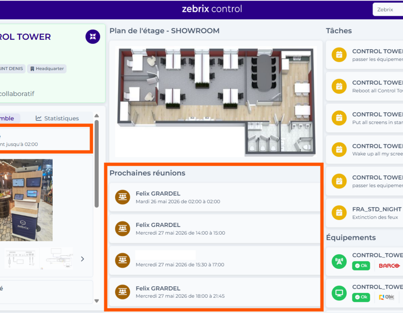Open the 'Wake up all my screens' task
Image resolution: width=403 pixels, height=313 pixels.
click(x=364, y=149)
